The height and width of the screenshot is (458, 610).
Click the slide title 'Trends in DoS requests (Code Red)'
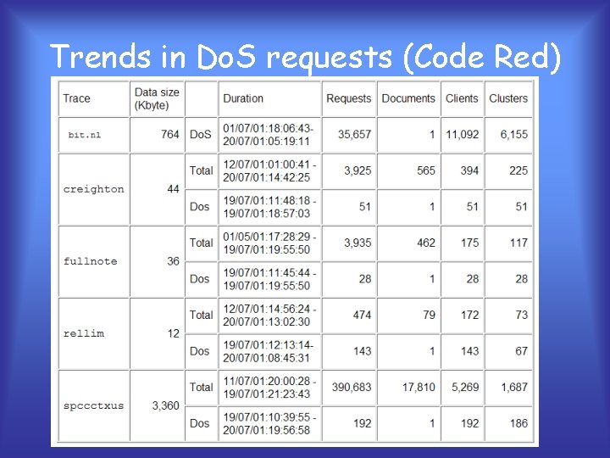(x=305, y=57)
